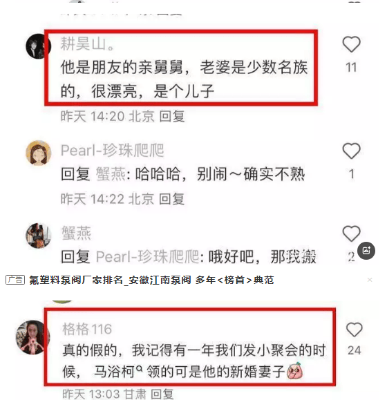
Task: Open the username Pearl-珍珠爬爬
Action: pos(112,150)
